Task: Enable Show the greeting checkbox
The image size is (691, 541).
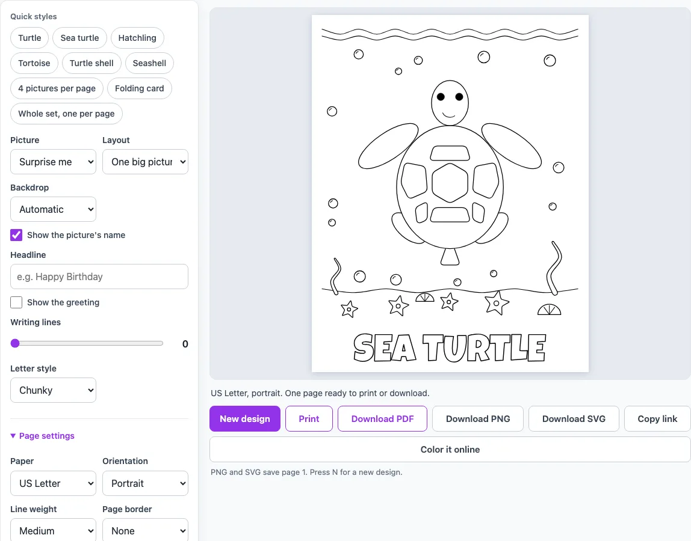Action: [16, 302]
